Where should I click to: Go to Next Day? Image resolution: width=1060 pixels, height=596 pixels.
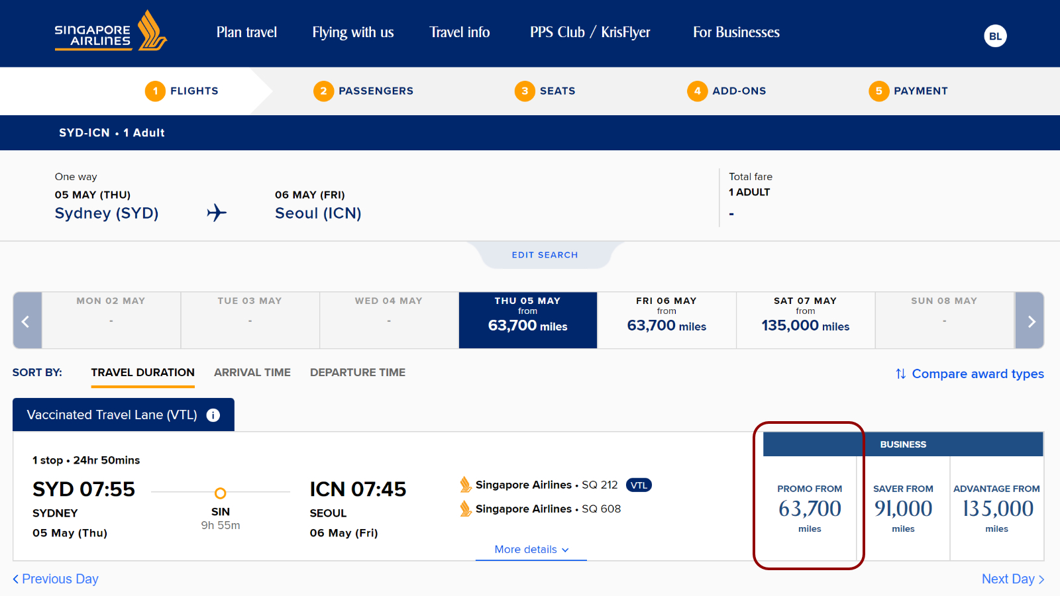(1013, 579)
